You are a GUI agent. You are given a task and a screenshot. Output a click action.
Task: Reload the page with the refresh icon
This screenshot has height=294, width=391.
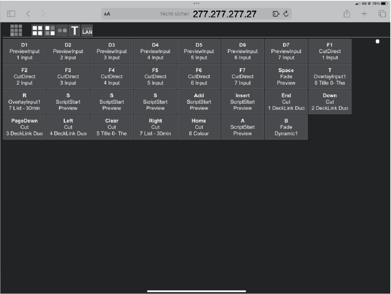pos(286,14)
